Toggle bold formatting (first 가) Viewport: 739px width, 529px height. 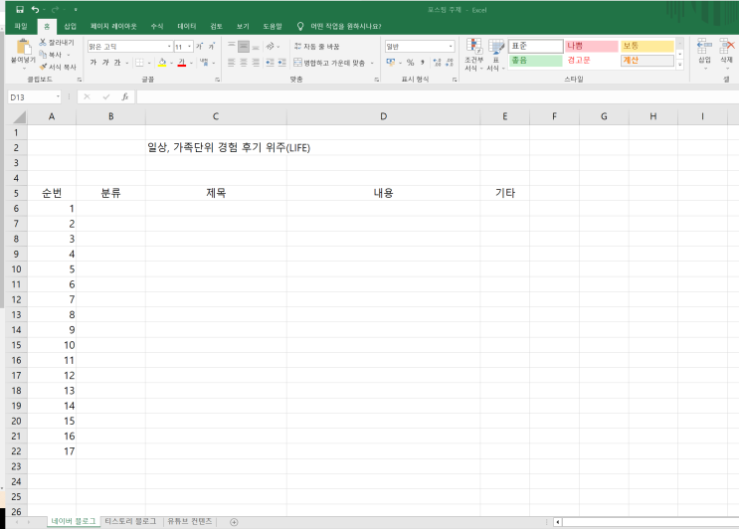point(93,63)
